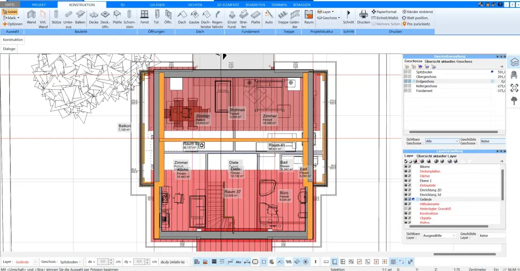Toggle visibility eye of Objekte layer

coord(405,218)
